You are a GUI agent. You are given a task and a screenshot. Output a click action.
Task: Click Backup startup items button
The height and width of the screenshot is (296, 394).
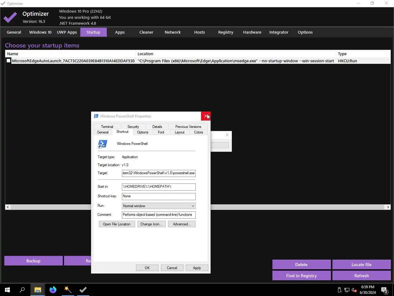point(33,261)
